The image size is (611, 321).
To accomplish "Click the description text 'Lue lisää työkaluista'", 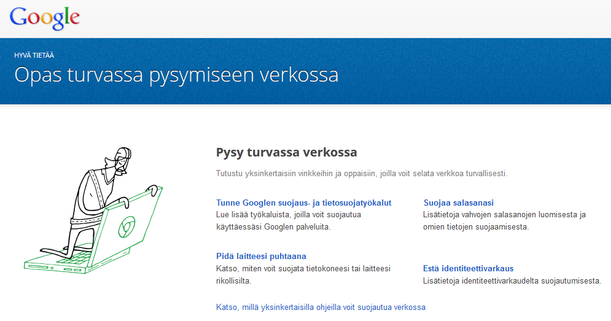I will [x=288, y=221].
